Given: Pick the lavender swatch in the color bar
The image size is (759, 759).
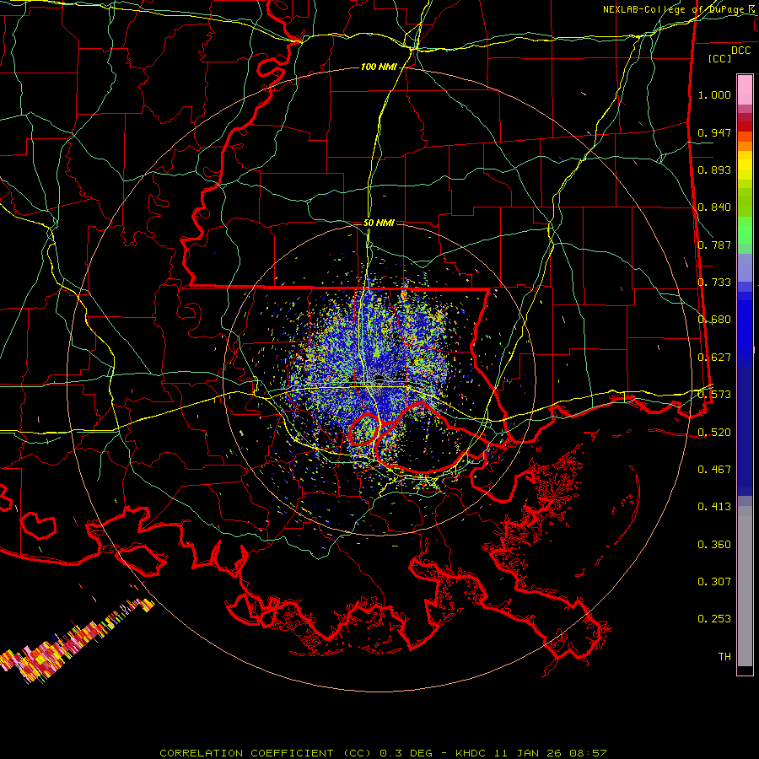Looking at the screenshot, I should pyautogui.click(x=745, y=267).
